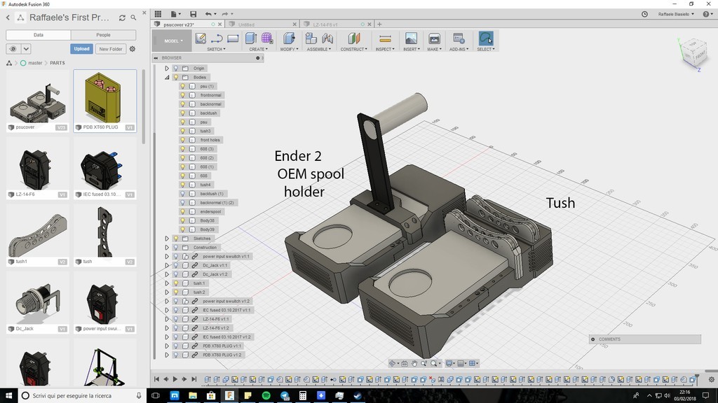718x403 pixels.
Task: Open the Help question mark icon
Action: [705, 14]
